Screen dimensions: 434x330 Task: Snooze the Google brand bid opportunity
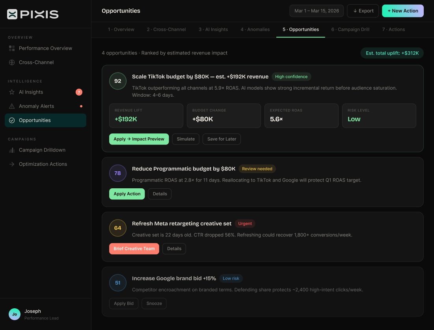[x=154, y=304]
